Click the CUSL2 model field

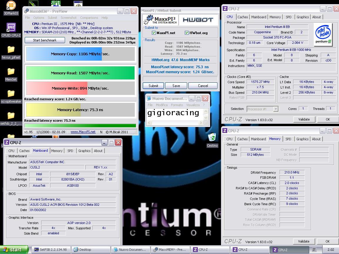(56, 167)
